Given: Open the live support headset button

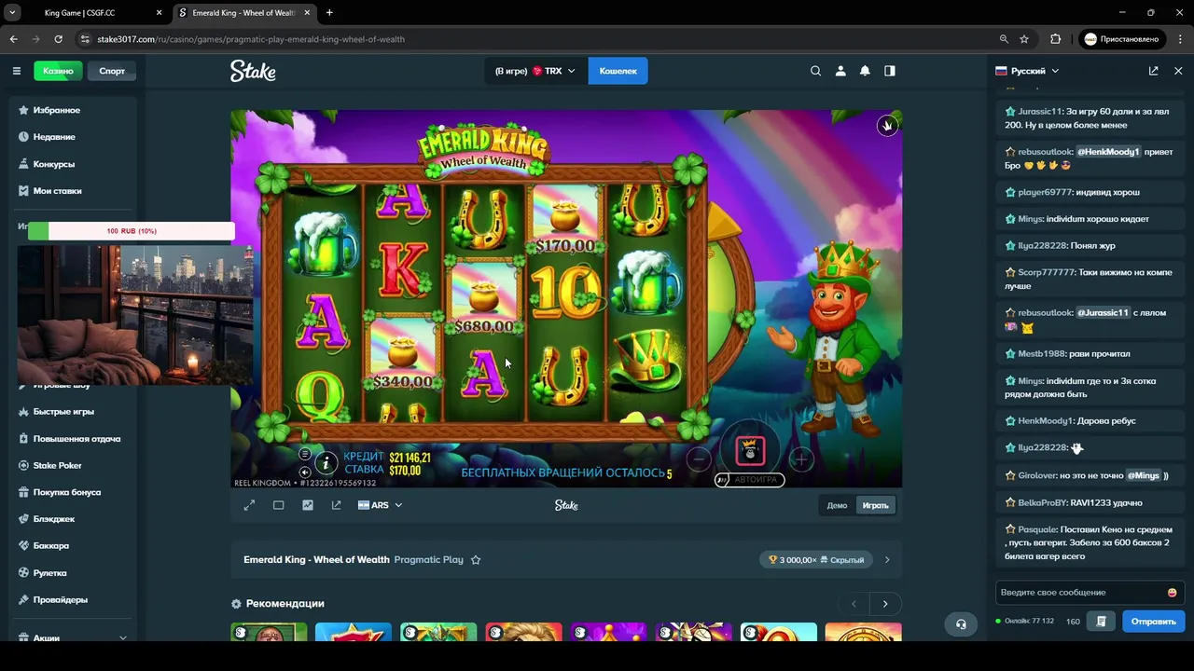Looking at the screenshot, I should [961, 623].
